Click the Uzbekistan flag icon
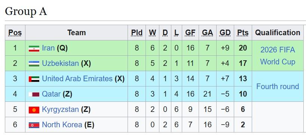The image size is (306, 137). point(34,64)
